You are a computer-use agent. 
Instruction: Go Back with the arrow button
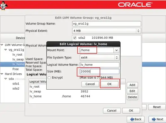[x=136, y=119]
